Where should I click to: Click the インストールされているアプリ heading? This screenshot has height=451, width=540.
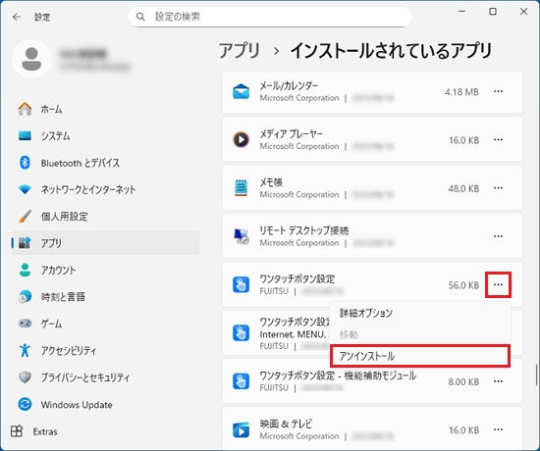click(391, 51)
